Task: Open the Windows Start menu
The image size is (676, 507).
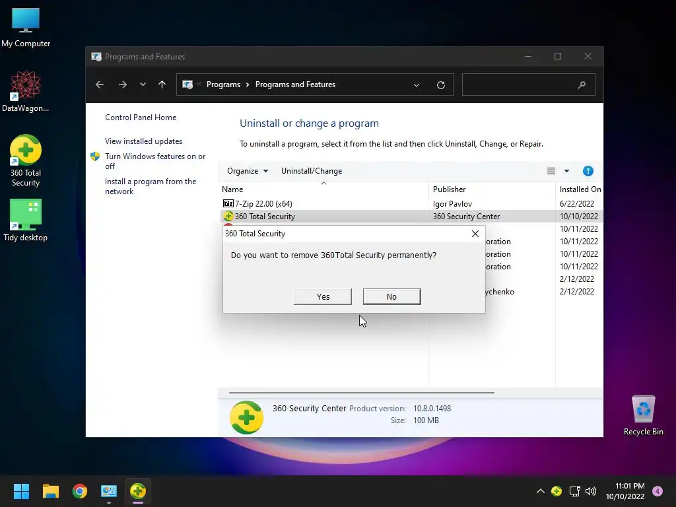Action: (x=21, y=491)
